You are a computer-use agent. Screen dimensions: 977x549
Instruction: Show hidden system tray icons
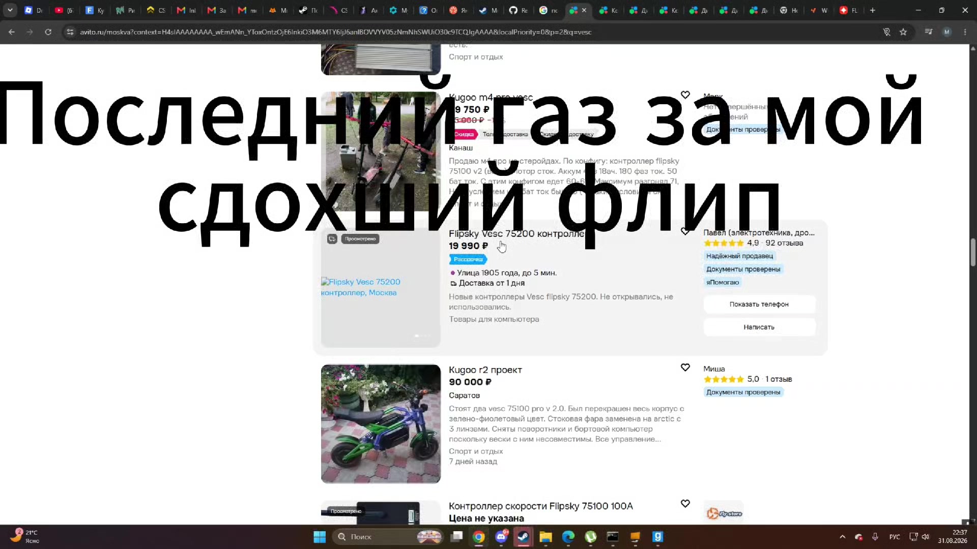pos(843,537)
